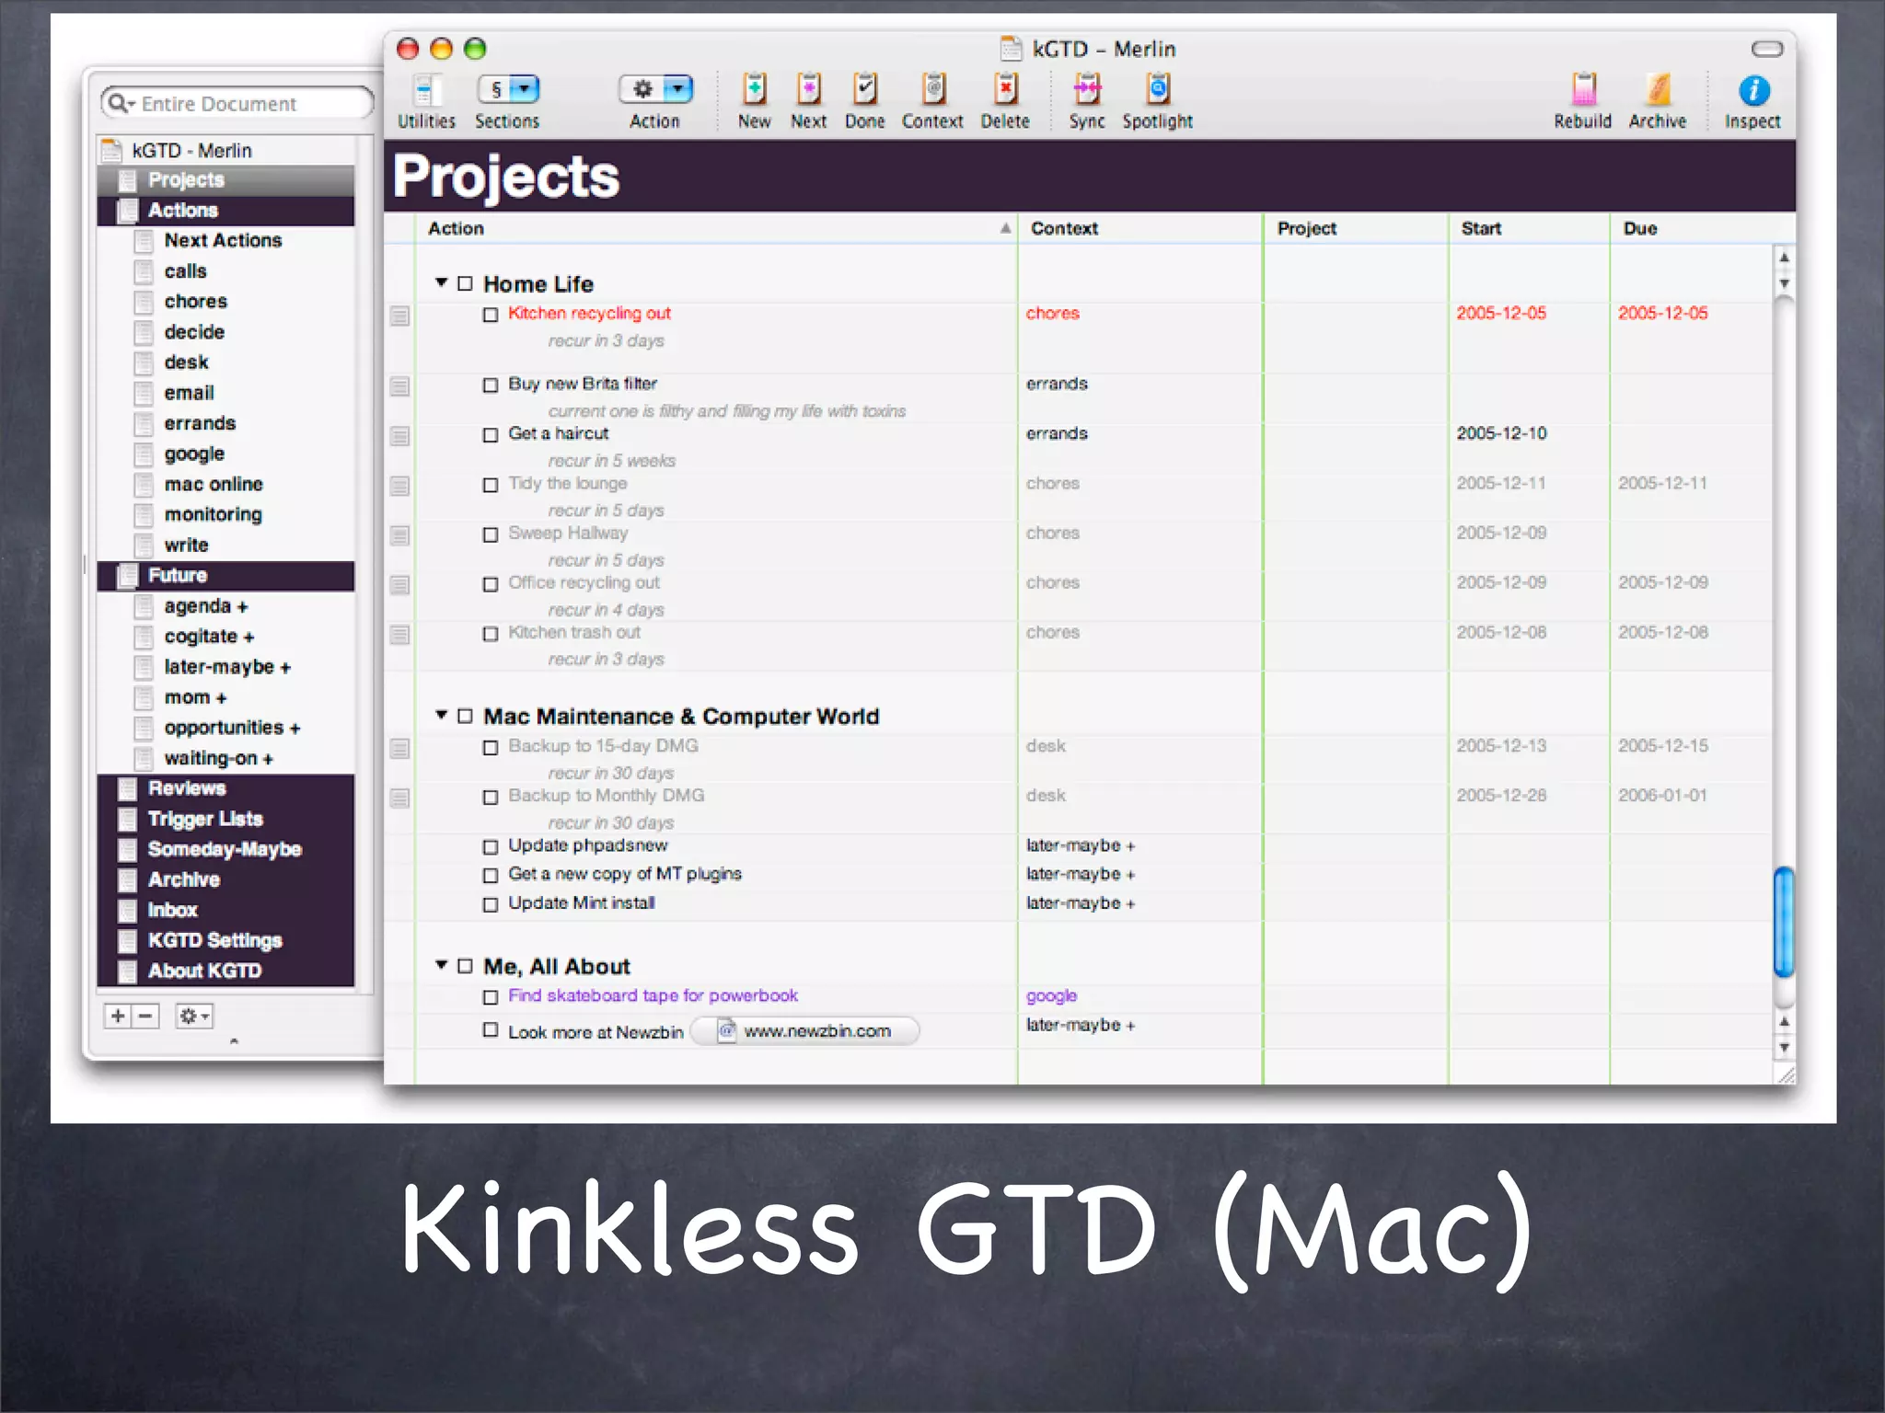Click note icon beside Kitchen recycling out
Screen dimensions: 1885x1413
(399, 316)
